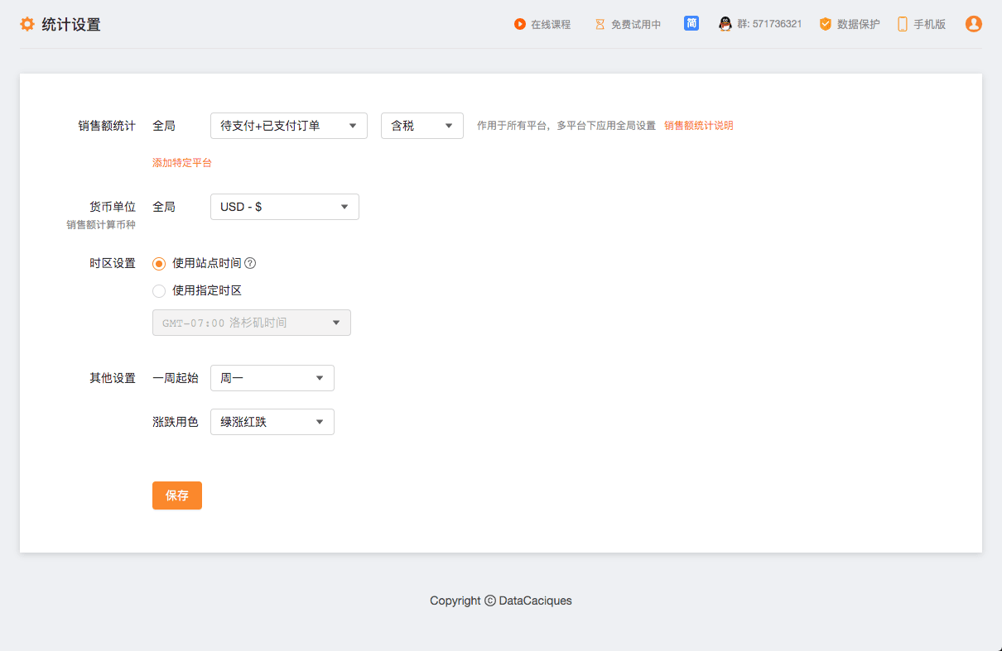Switch language with the 简 icon
The width and height of the screenshot is (1002, 651).
(691, 23)
